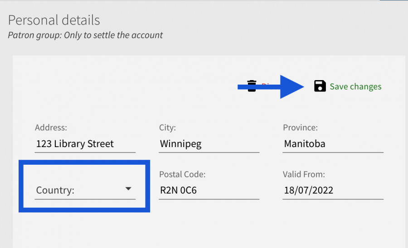This screenshot has width=408, height=248.
Task: Click the Address label
Action: click(x=51, y=128)
